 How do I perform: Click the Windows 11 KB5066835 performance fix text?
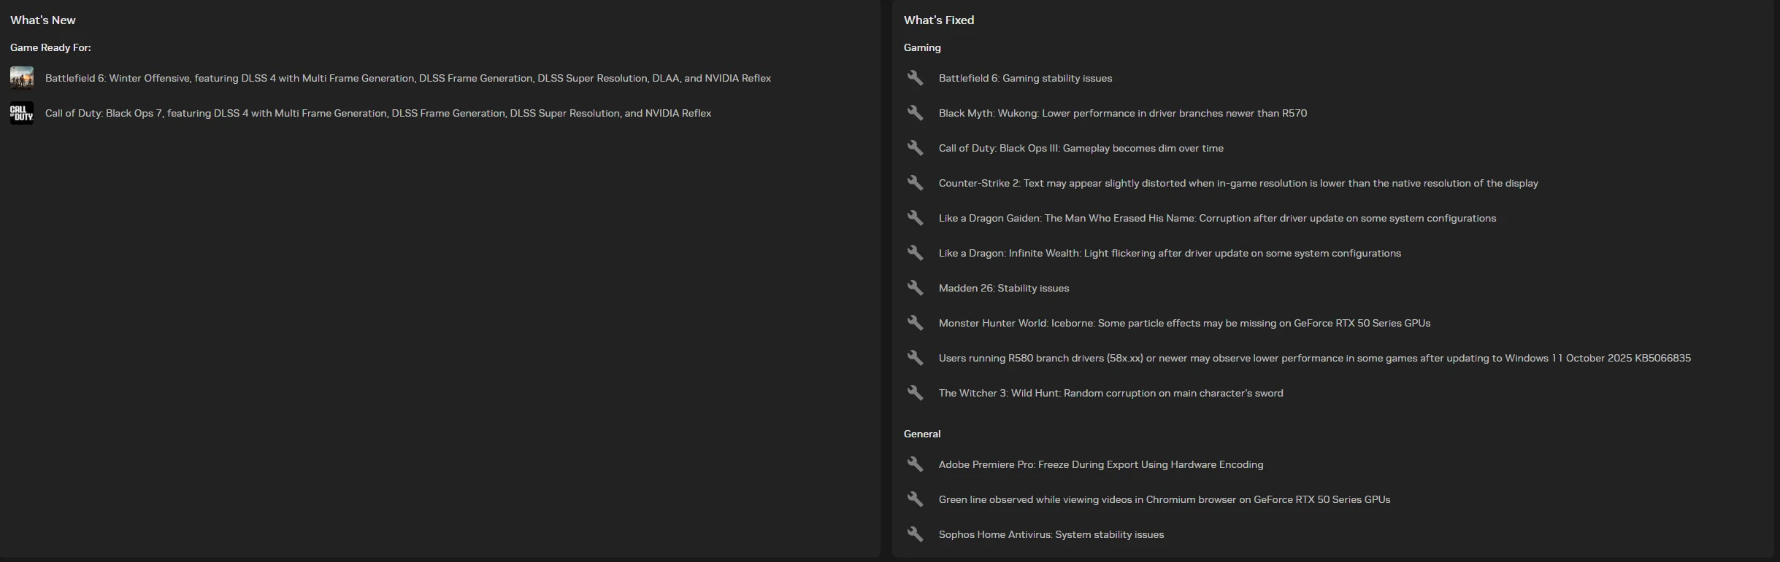point(1314,358)
